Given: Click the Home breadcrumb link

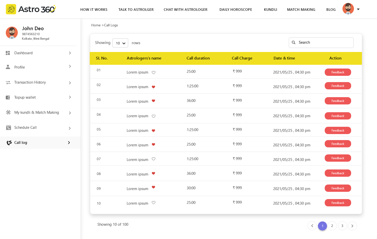Looking at the screenshot, I should point(96,25).
